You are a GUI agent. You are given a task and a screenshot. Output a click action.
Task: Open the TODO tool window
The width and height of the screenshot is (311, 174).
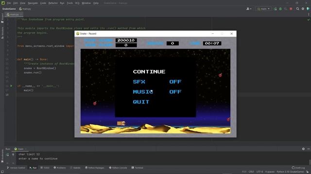[x=45, y=168]
